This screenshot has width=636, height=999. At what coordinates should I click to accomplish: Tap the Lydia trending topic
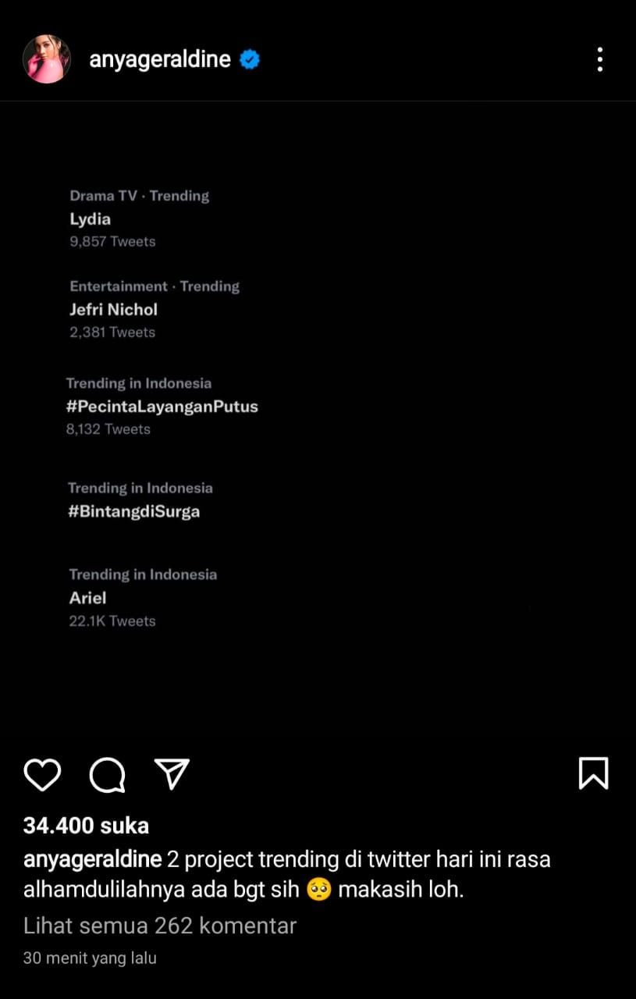(91, 219)
